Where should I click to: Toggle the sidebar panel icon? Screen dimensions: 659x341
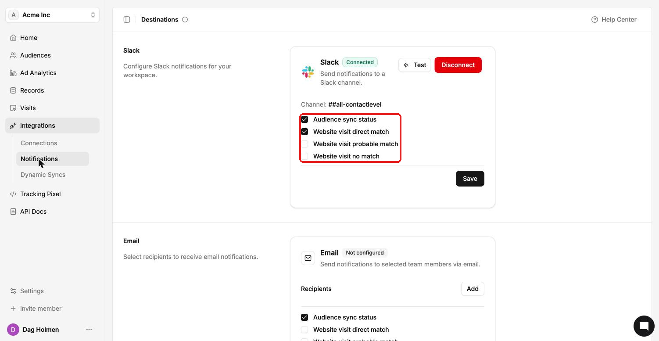127,19
